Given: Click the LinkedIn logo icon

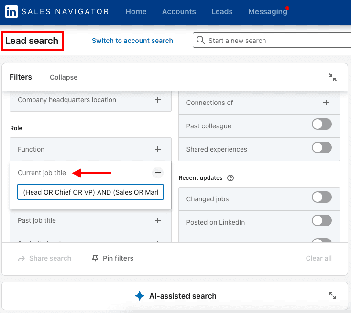Looking at the screenshot, I should click(11, 12).
